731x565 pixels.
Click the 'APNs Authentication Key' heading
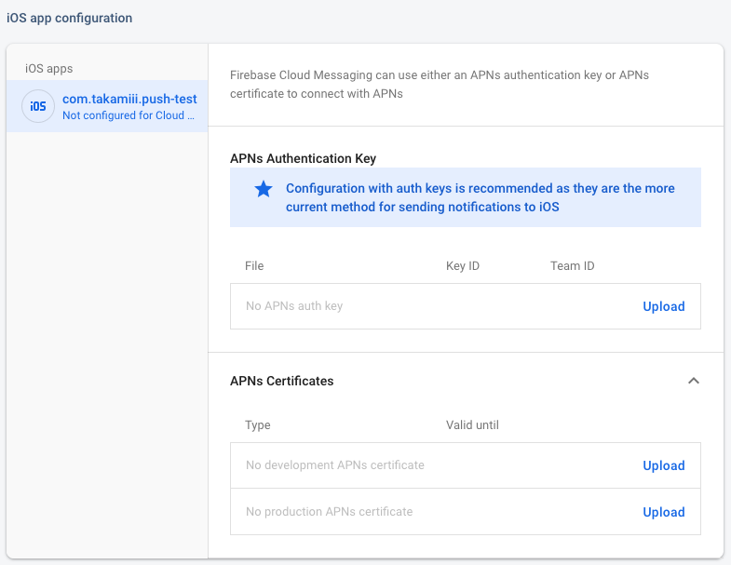click(x=303, y=158)
